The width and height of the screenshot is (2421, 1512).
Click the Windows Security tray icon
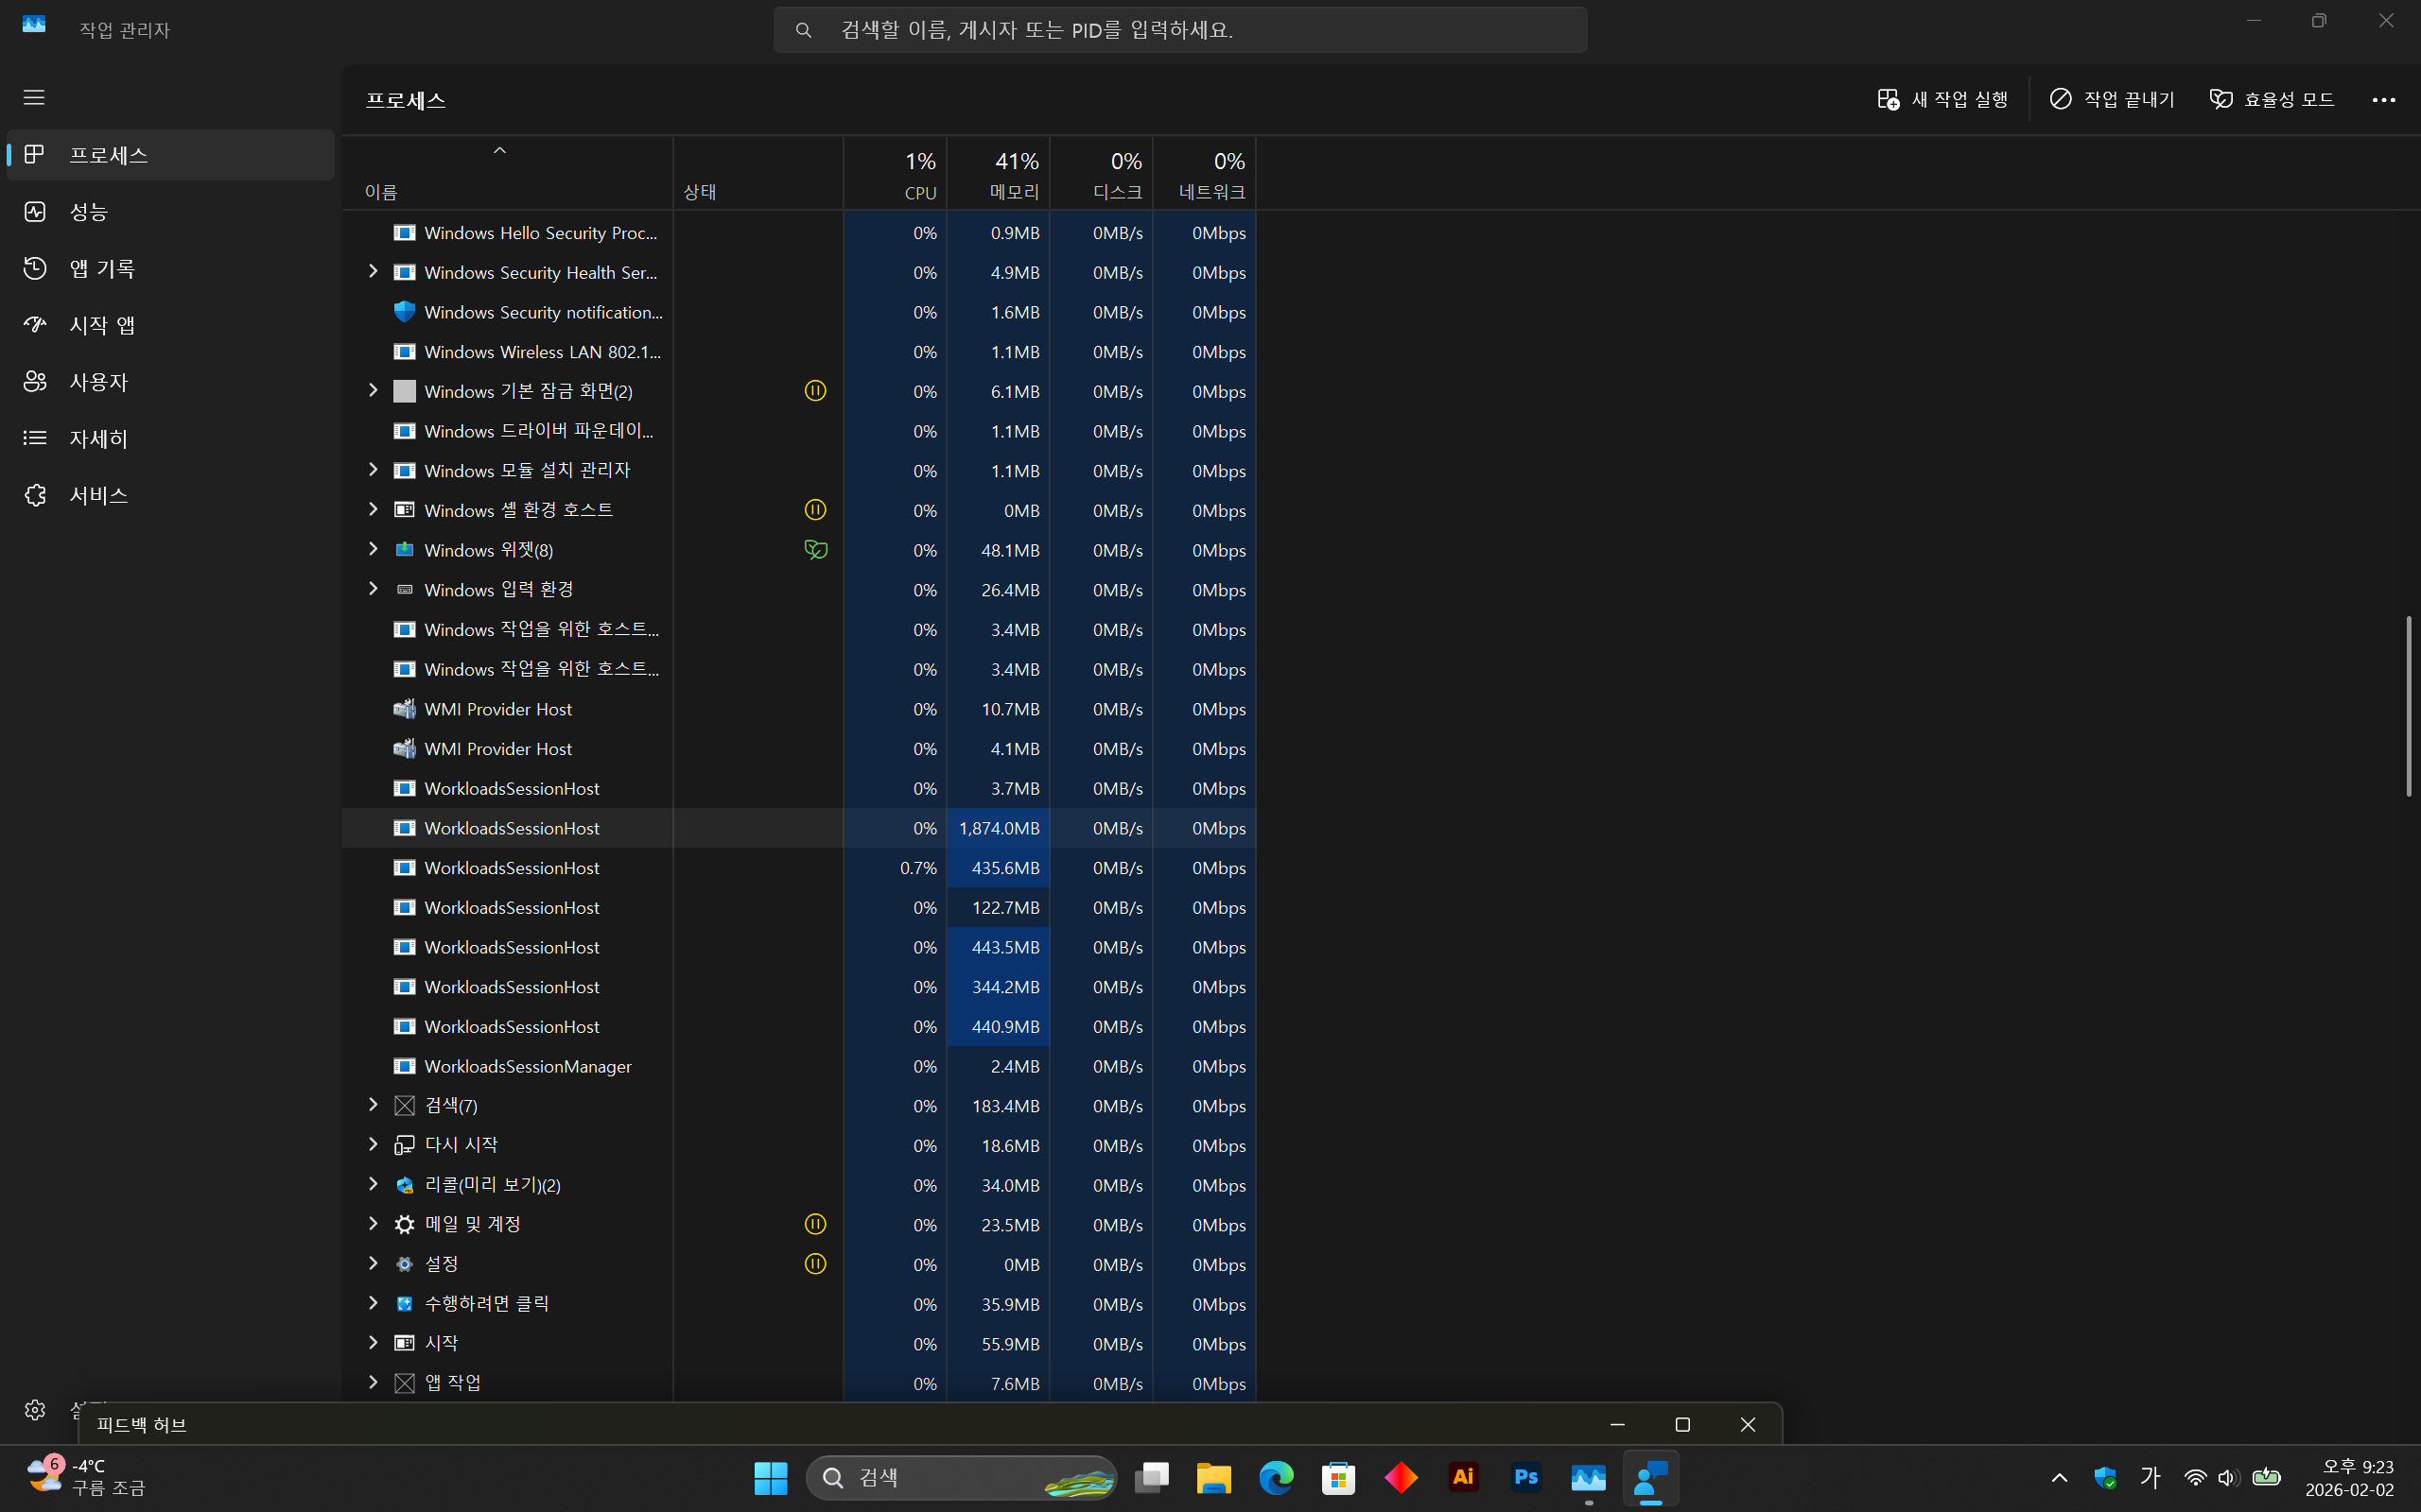(x=2105, y=1478)
